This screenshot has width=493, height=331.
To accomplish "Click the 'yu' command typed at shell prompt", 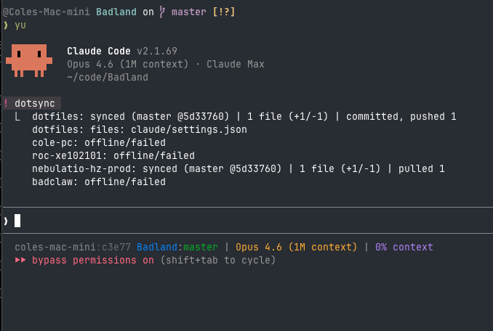I will tap(20, 25).
